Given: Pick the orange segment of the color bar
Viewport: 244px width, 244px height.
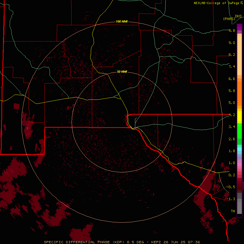Looking at the screenshot, I should coord(239,94).
